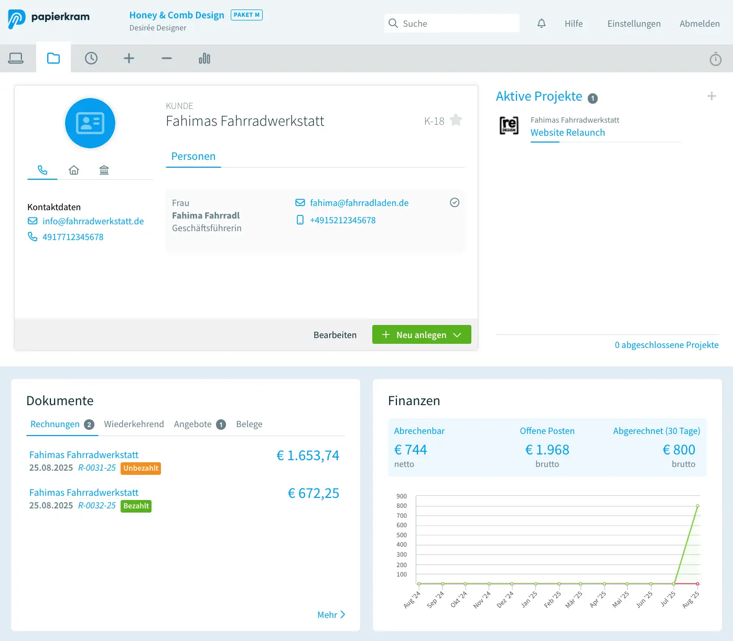The image size is (733, 641).
Task: Open the notifications bell
Action: pyautogui.click(x=542, y=24)
